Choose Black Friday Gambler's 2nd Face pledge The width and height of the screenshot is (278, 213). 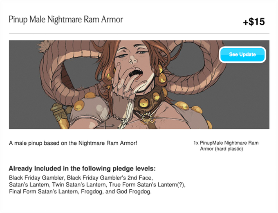click(x=109, y=178)
